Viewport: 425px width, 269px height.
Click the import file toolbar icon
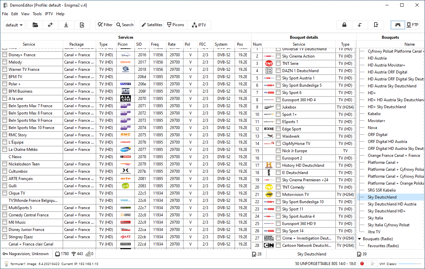tap(82, 25)
